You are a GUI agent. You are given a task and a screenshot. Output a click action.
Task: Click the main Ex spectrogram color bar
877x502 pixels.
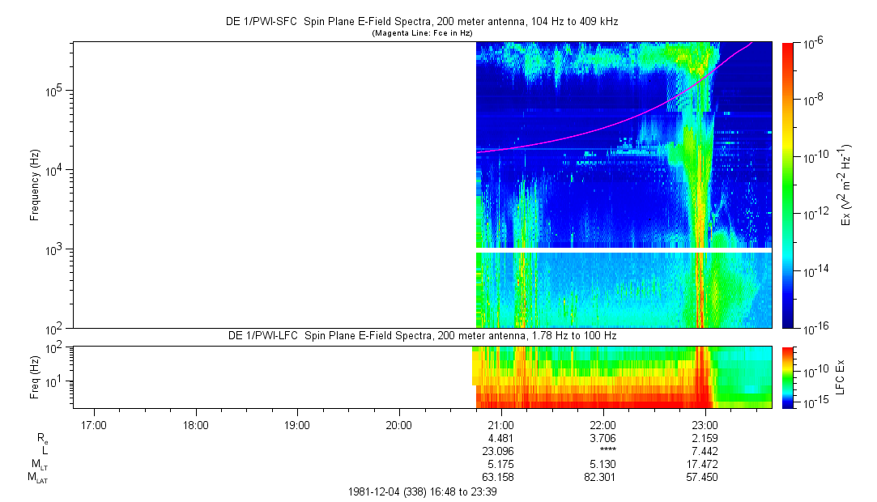(788, 185)
